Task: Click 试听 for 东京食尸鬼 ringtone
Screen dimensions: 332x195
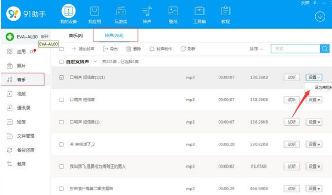Action: (x=292, y=189)
